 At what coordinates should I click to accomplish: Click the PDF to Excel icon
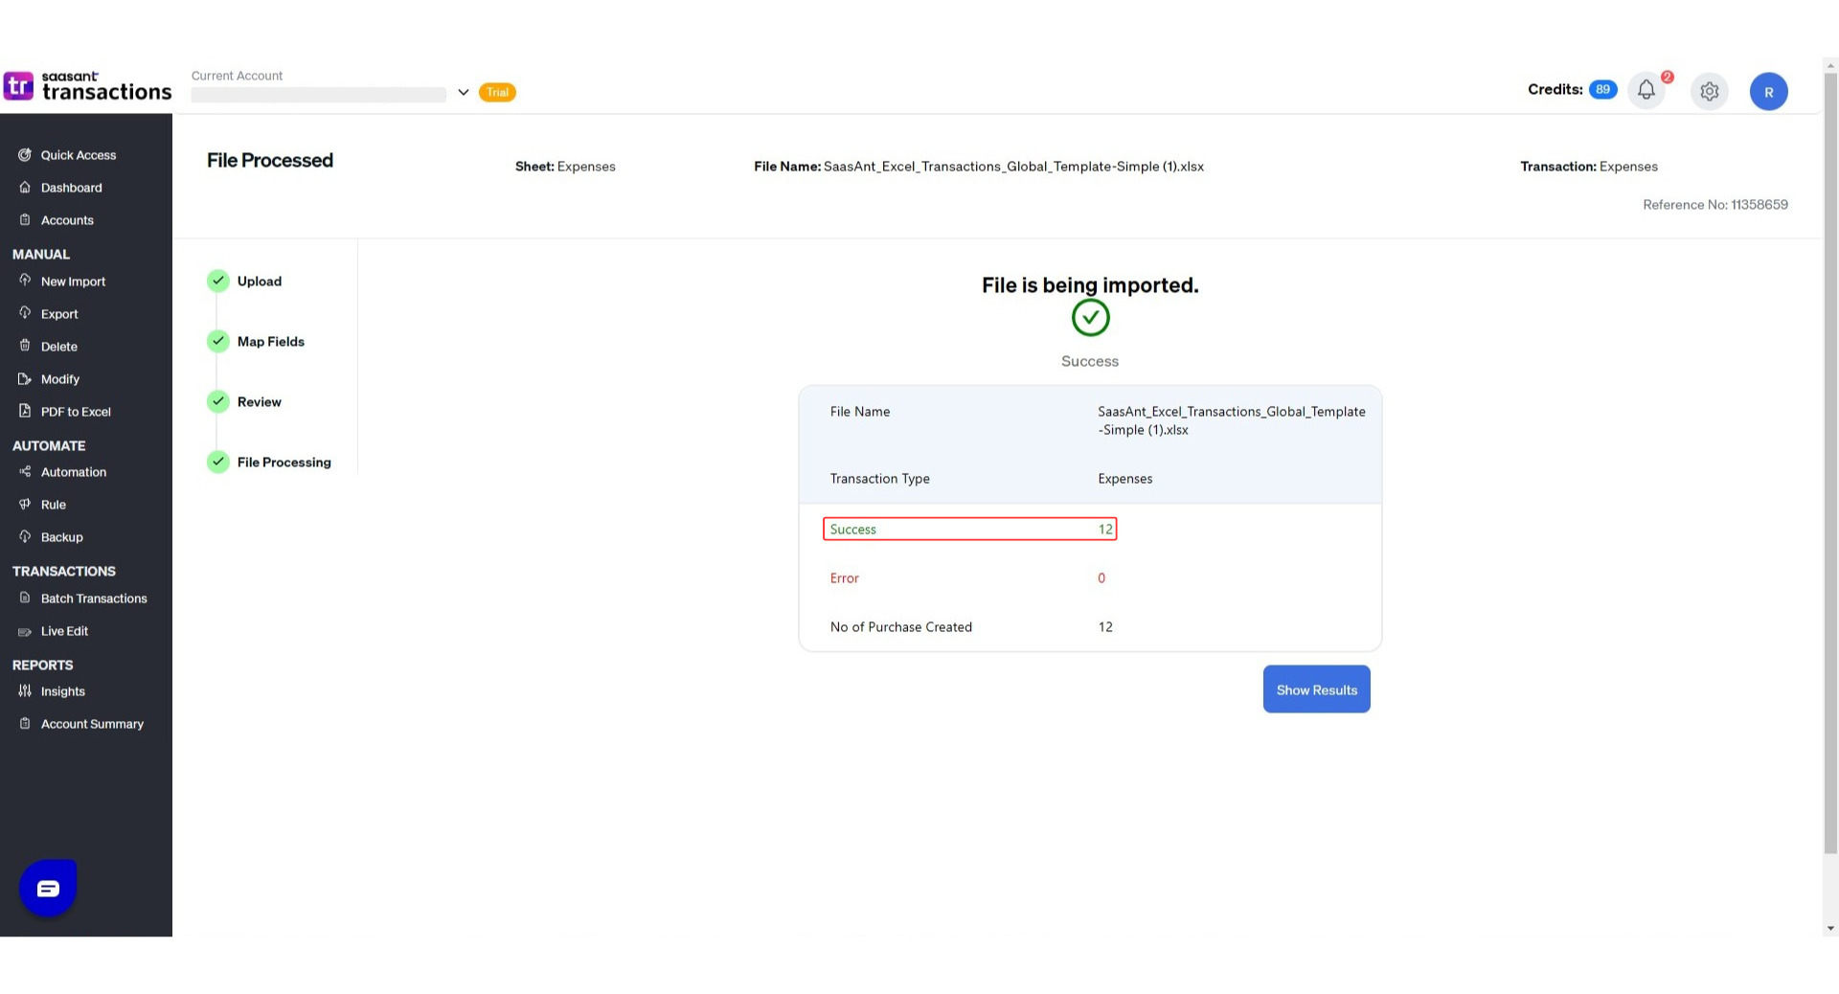(25, 412)
